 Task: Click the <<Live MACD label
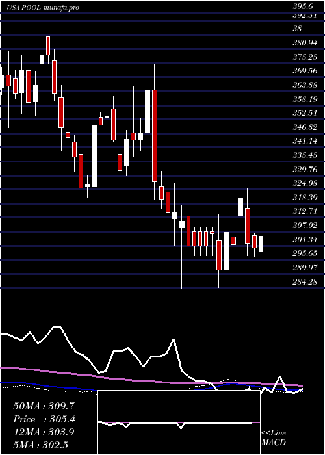[274, 438]
